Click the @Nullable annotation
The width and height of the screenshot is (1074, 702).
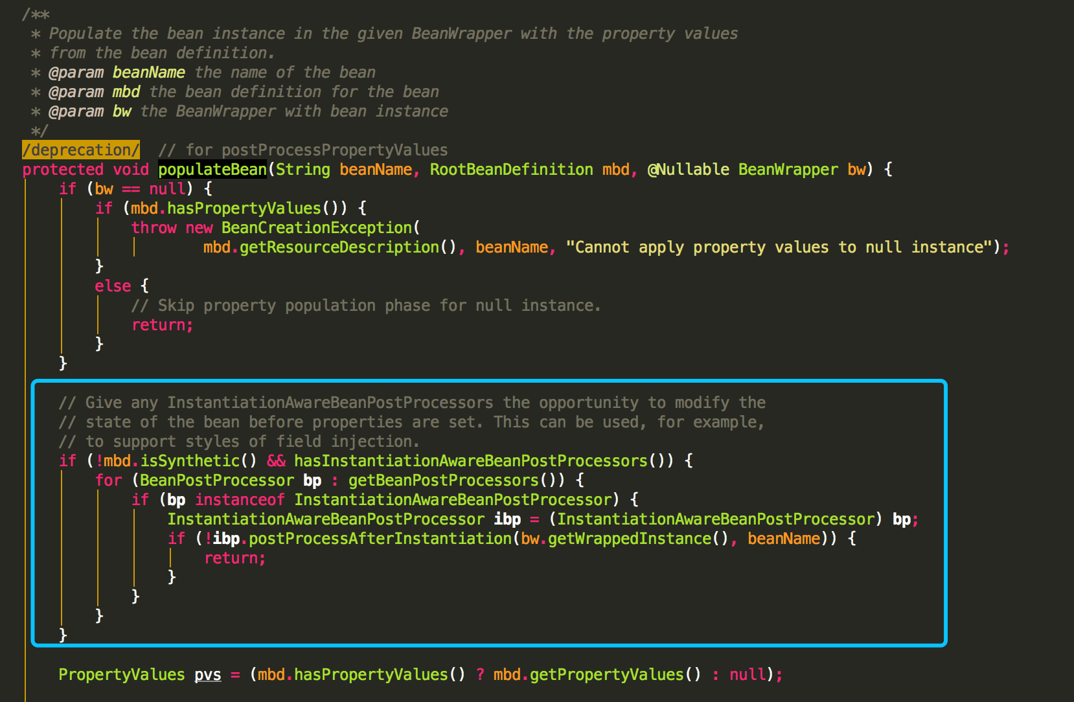[x=689, y=170]
